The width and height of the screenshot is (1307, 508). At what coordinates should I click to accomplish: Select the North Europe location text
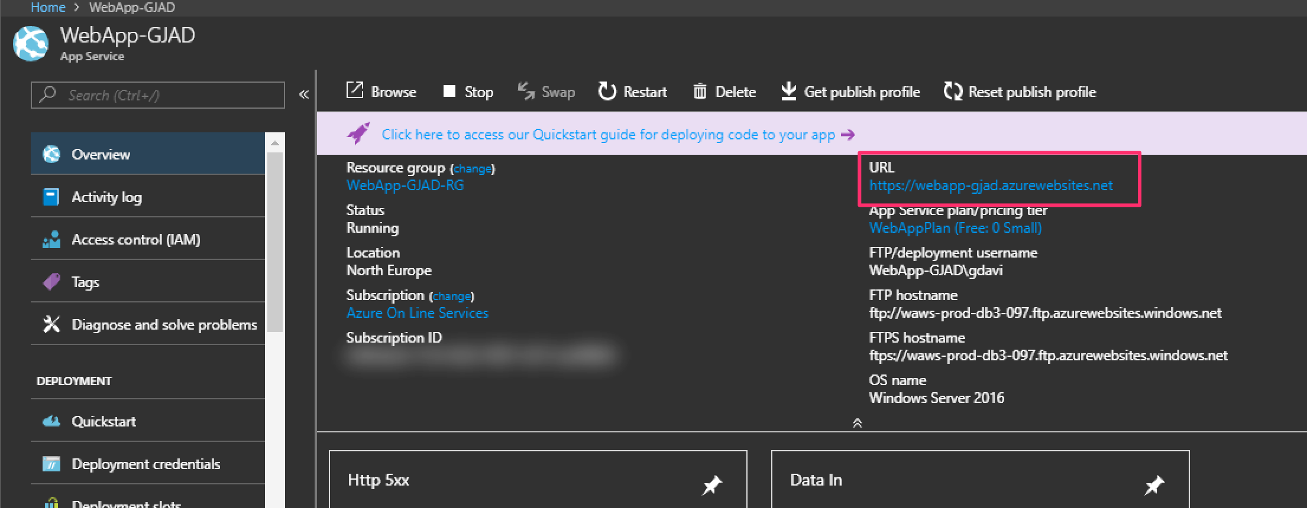(389, 271)
